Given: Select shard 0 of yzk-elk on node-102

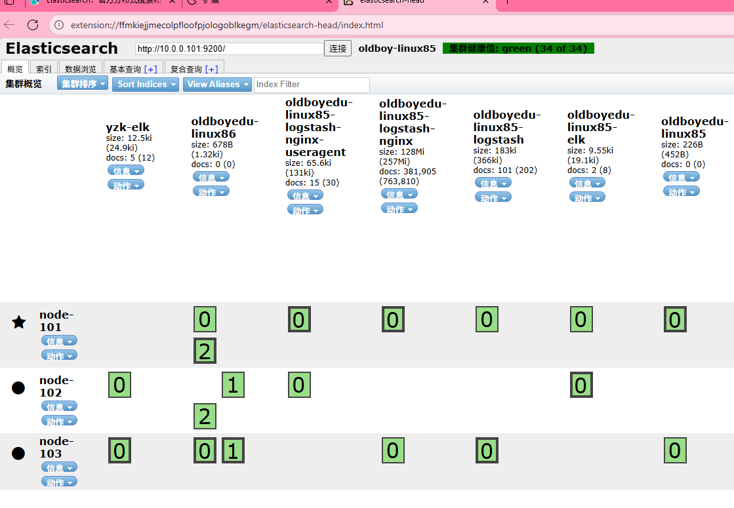Looking at the screenshot, I should [119, 385].
